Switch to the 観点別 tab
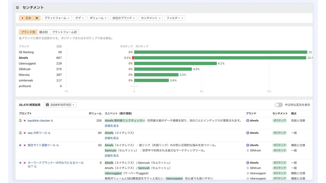This screenshot has width=326, height=183. (x=44, y=32)
